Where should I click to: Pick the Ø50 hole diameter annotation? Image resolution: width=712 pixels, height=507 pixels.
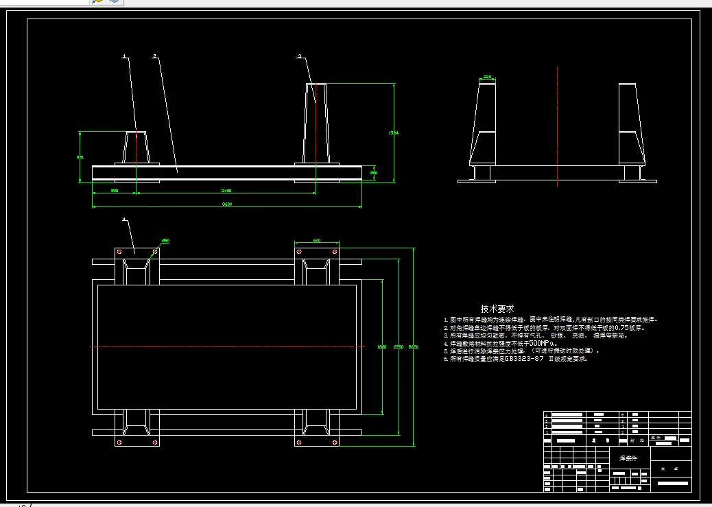tap(166, 241)
